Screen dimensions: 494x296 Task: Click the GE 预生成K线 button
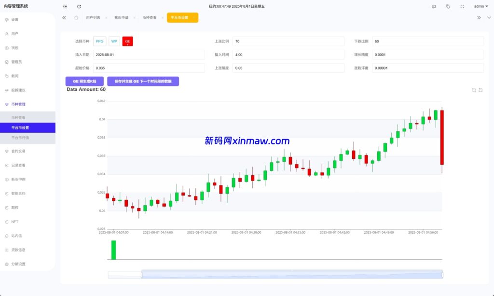coord(84,82)
